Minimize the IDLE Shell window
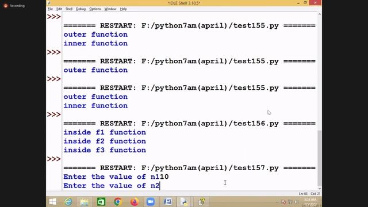Screen dimensions: 368x207 pos(298,3)
